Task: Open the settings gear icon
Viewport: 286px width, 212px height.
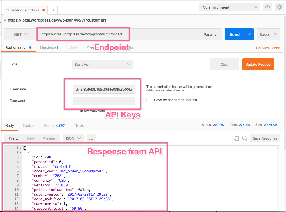Action: pos(279,7)
